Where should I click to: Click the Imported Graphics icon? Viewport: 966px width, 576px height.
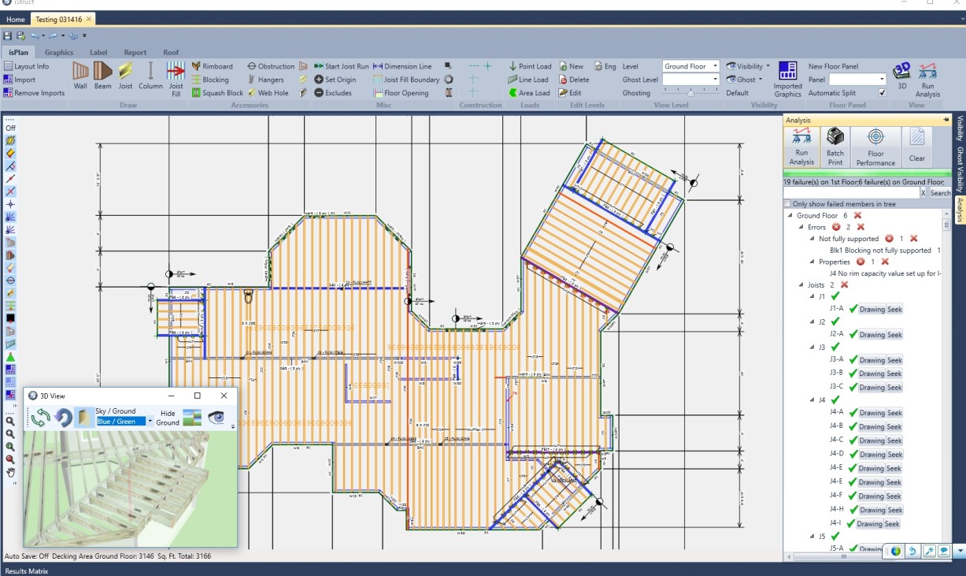click(787, 79)
